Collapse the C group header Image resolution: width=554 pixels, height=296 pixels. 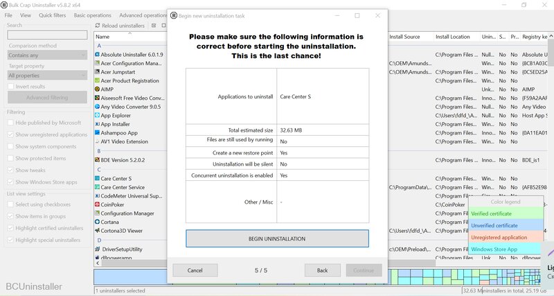(99, 169)
